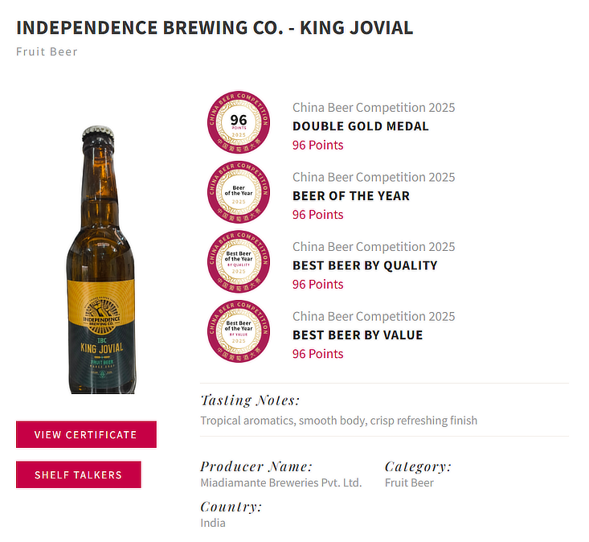589x542 pixels.
Task: Click 96 Points under Double Gold Medal
Action: [317, 146]
